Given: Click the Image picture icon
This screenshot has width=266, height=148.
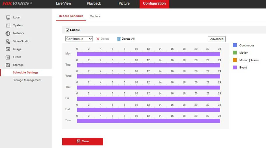Looking at the screenshot, I should (8, 49).
